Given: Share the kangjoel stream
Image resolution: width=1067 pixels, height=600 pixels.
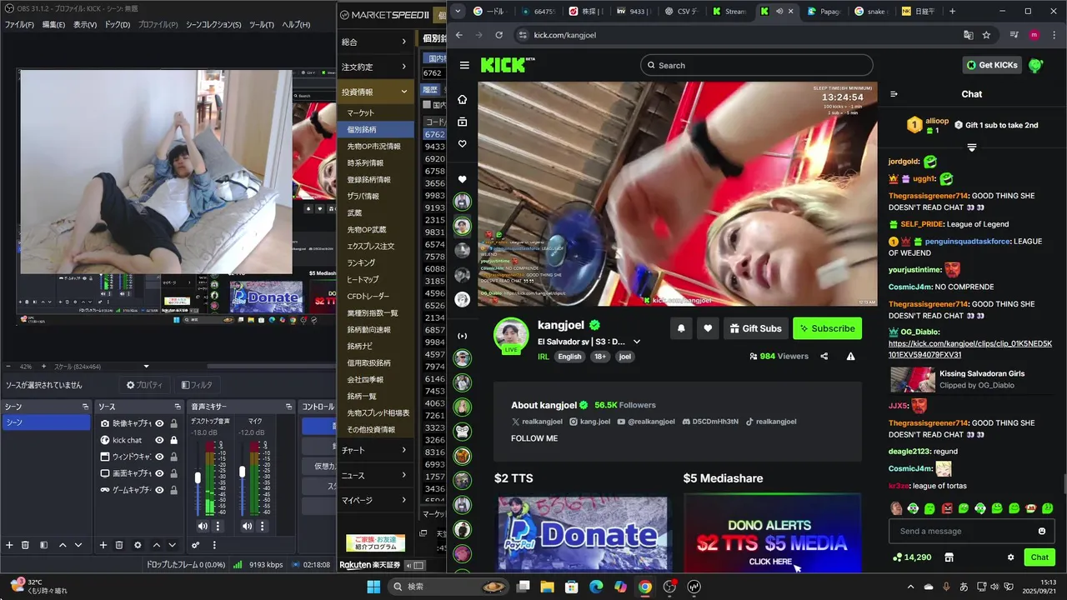Looking at the screenshot, I should (824, 356).
